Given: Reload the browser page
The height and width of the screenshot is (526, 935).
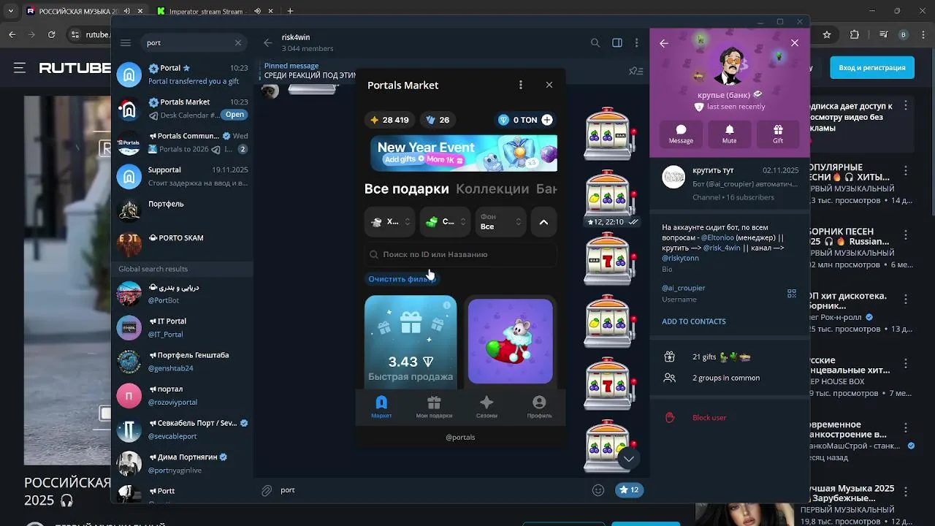Looking at the screenshot, I should pos(51,34).
